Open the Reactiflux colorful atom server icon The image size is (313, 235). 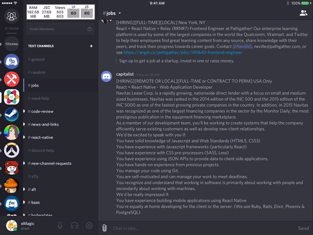point(11,97)
